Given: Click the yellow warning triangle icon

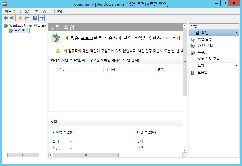Looking at the screenshot, I should [x=58, y=51].
